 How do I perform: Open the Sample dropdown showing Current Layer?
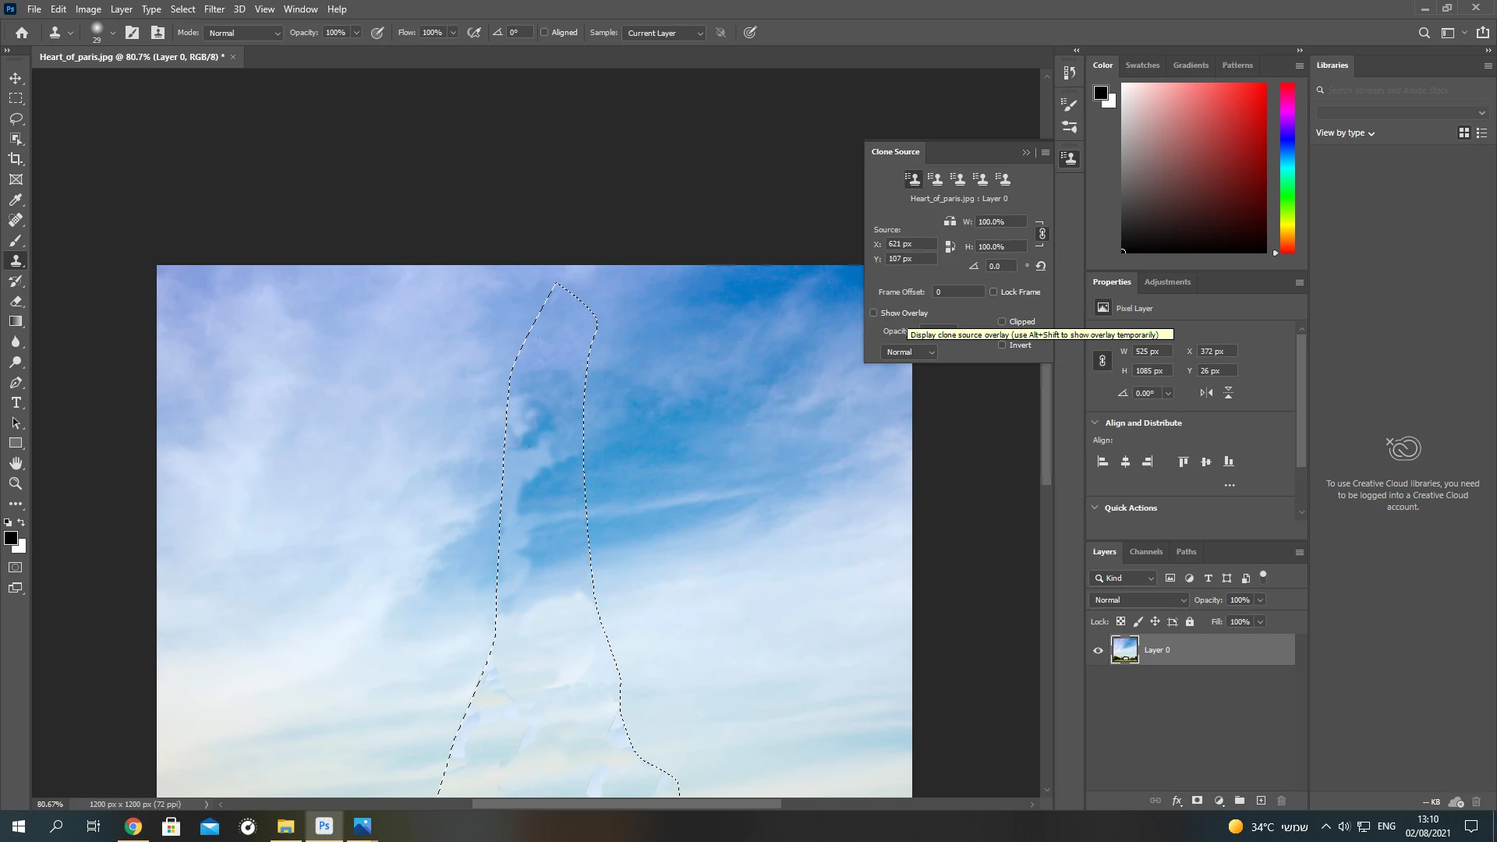click(x=664, y=33)
